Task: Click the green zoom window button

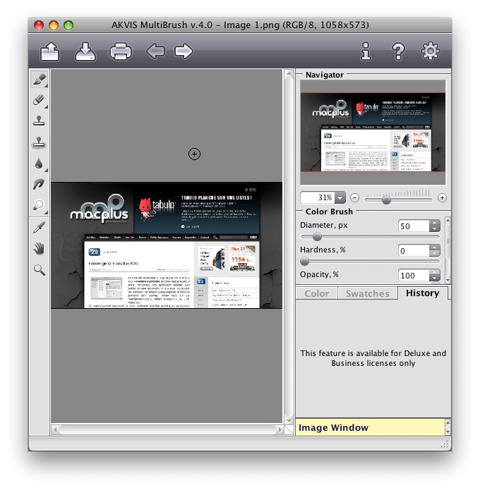Action: [68, 25]
